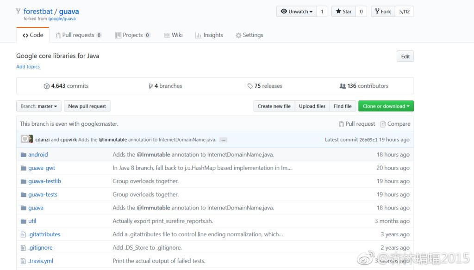Open the guava repository name link

point(69,12)
